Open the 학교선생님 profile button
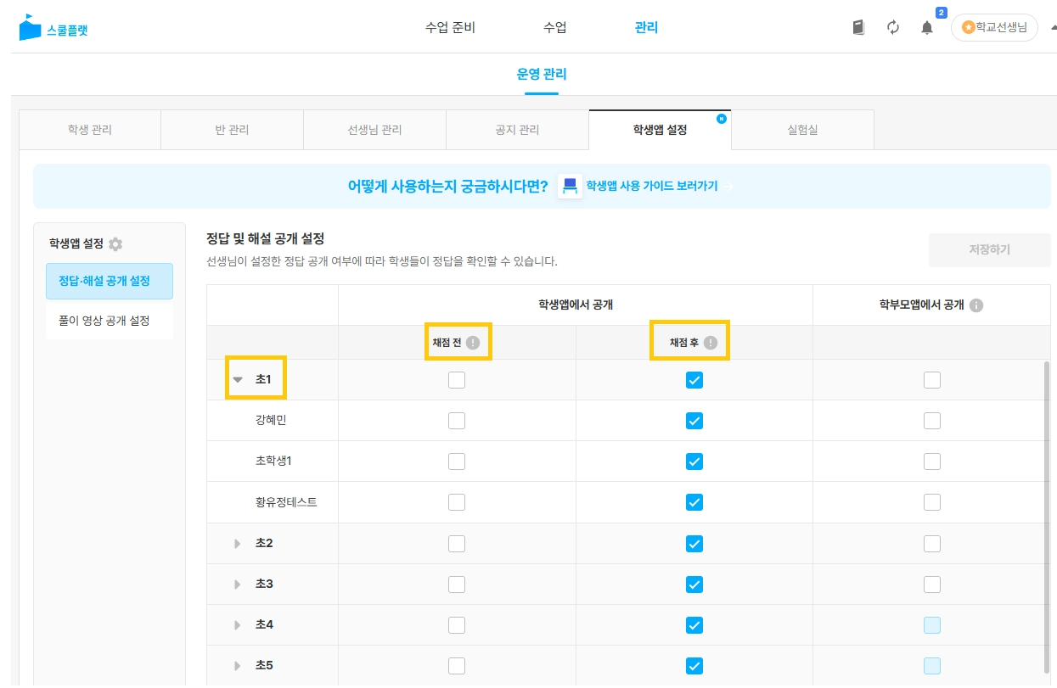1057x688 pixels. tap(994, 27)
